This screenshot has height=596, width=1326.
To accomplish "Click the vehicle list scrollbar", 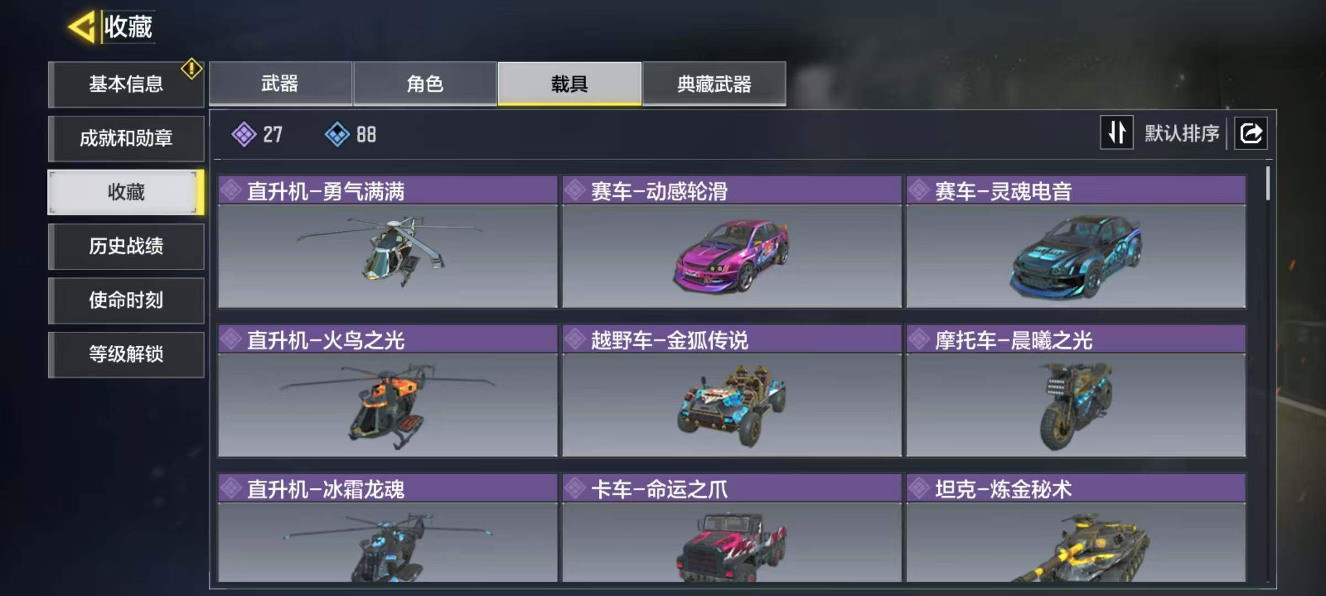I will 1267,183.
